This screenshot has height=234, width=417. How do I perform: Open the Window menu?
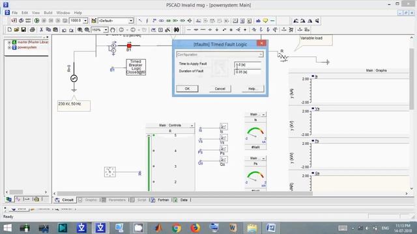(x=63, y=13)
